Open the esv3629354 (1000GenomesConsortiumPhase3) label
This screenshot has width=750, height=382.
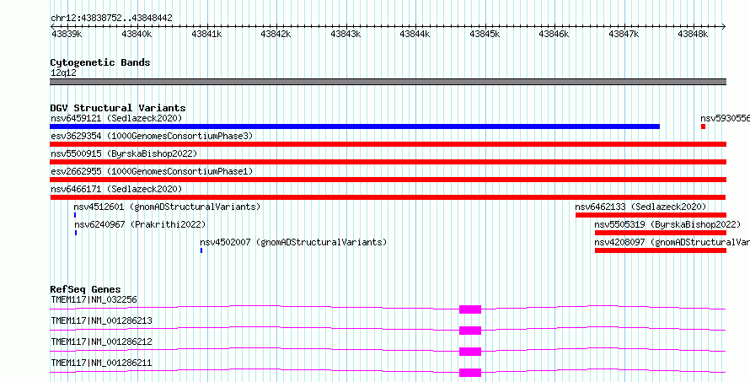point(152,136)
